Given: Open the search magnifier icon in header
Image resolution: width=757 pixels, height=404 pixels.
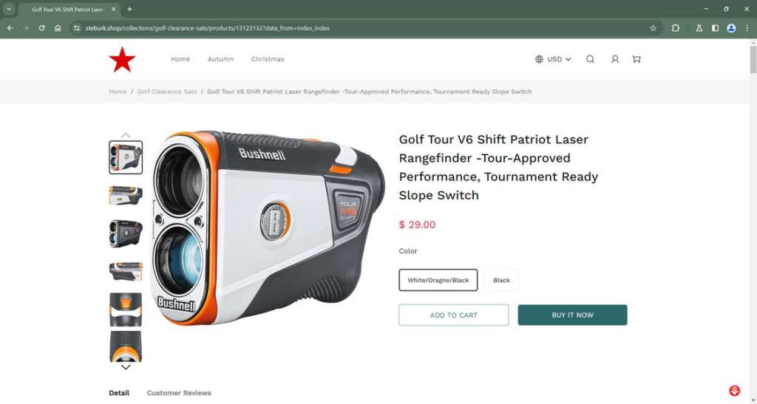Looking at the screenshot, I should tap(590, 59).
